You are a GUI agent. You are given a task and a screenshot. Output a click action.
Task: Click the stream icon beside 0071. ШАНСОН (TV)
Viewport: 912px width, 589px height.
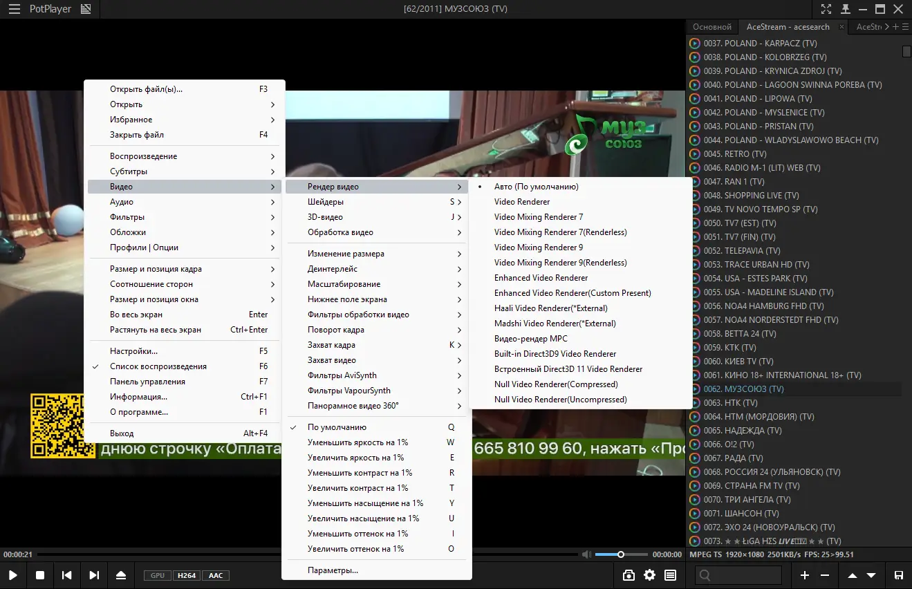[x=695, y=514]
